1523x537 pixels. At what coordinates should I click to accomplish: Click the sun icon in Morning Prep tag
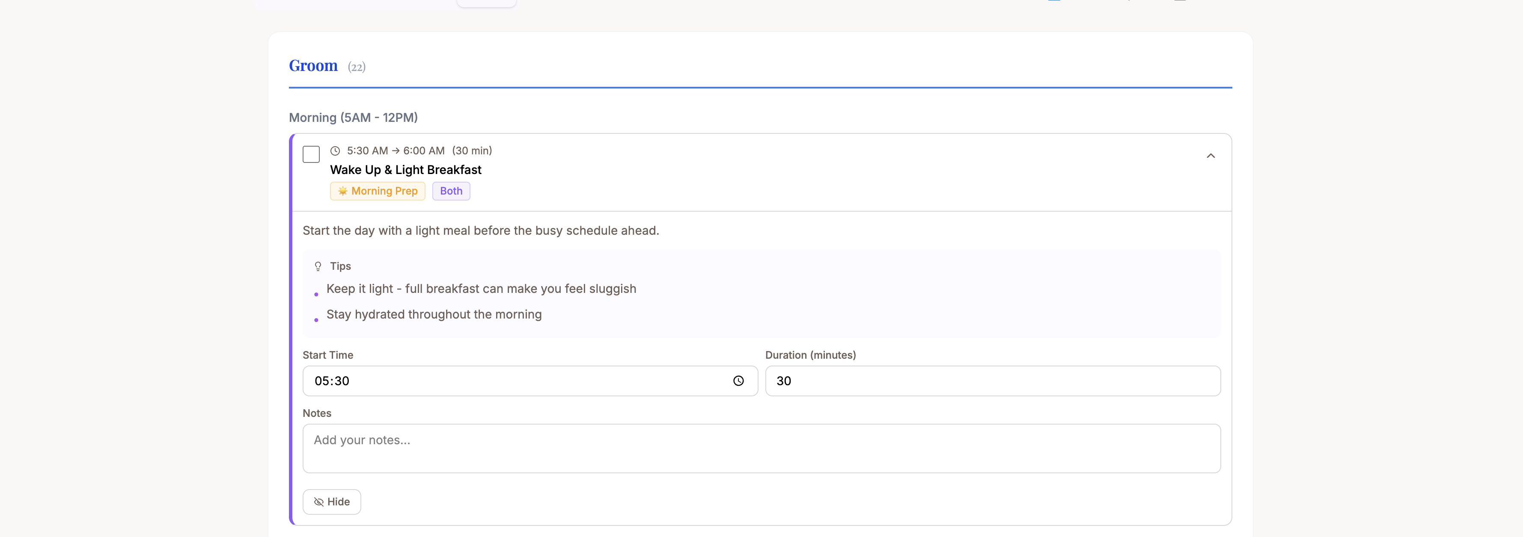pyautogui.click(x=342, y=192)
